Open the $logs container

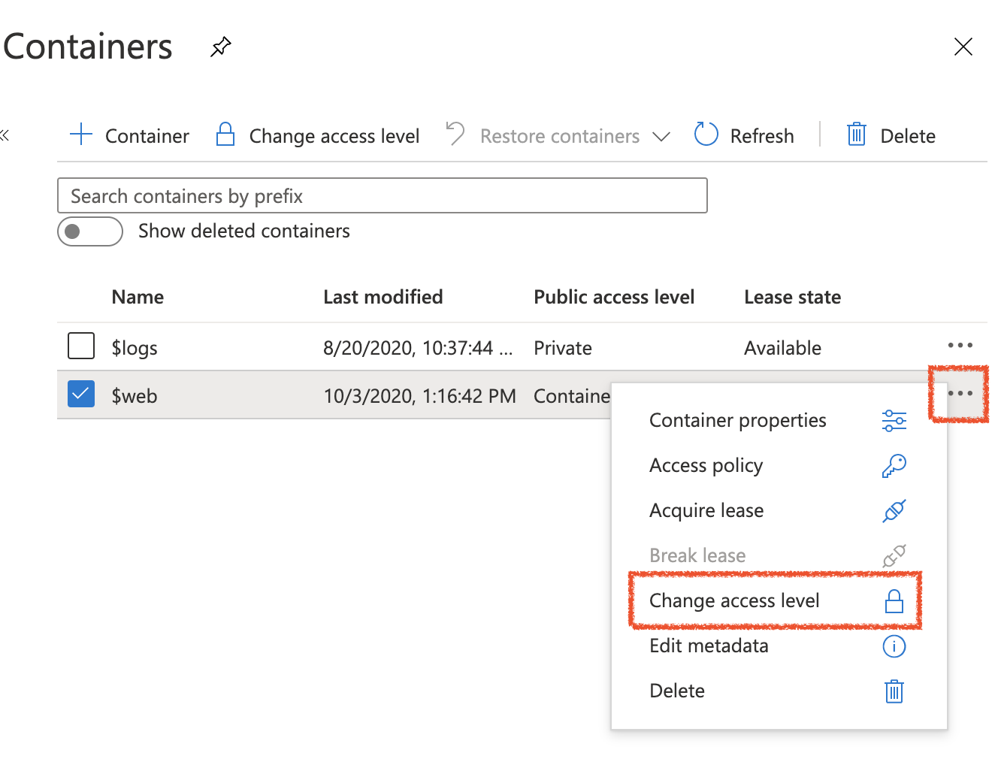pos(135,348)
